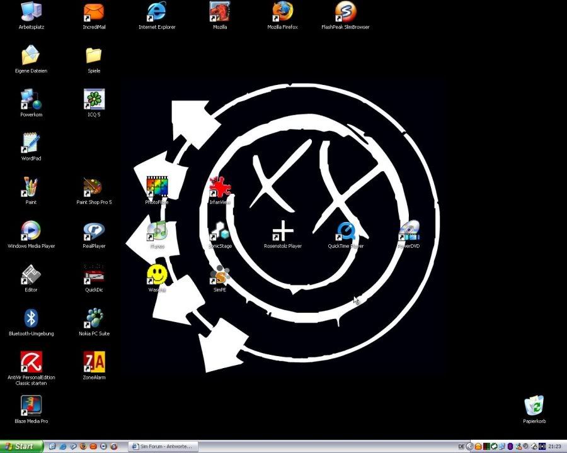Open the Rosenstolz Player shortcut
The height and width of the screenshot is (453, 567).
(283, 231)
